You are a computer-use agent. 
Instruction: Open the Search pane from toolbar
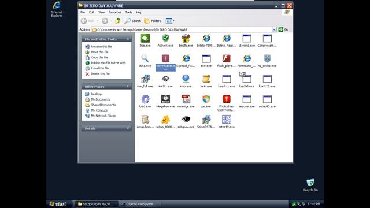(132, 21)
